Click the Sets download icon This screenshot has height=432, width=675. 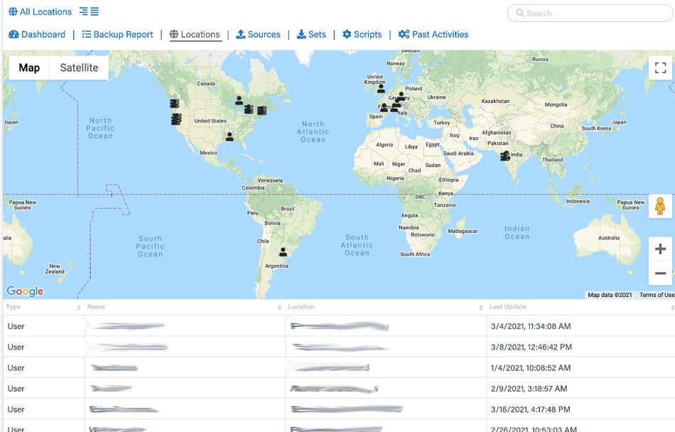click(x=301, y=34)
